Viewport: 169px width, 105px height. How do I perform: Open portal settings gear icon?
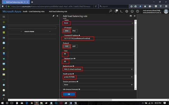click(127, 11)
